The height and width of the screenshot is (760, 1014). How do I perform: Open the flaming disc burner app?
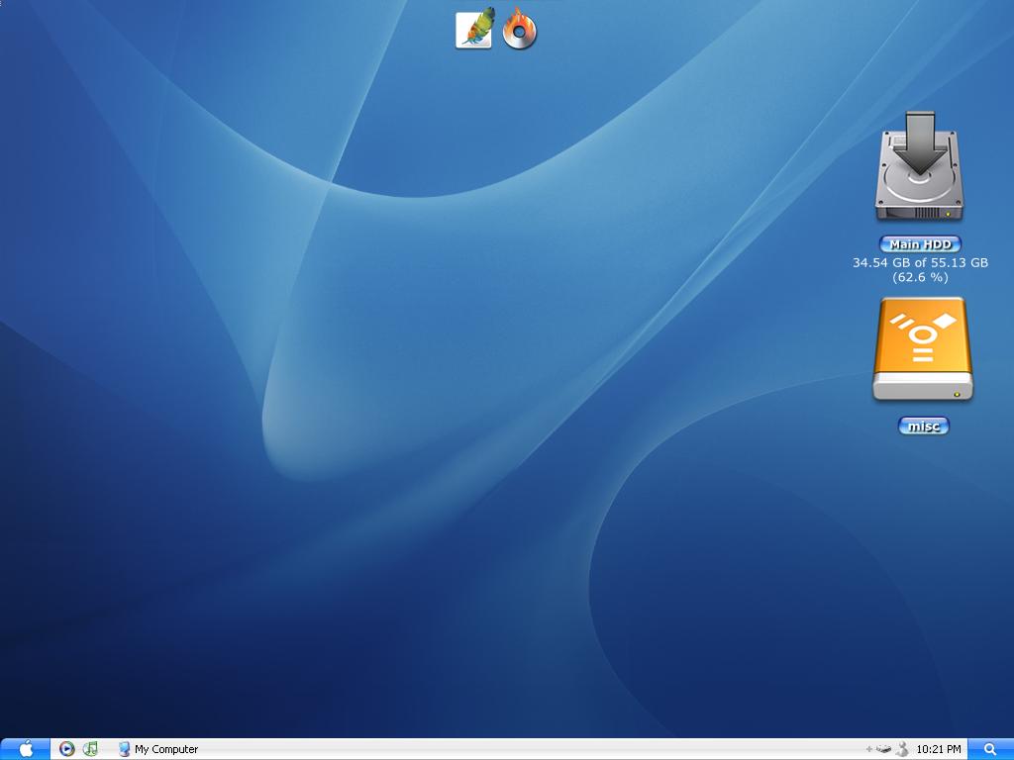[519, 30]
